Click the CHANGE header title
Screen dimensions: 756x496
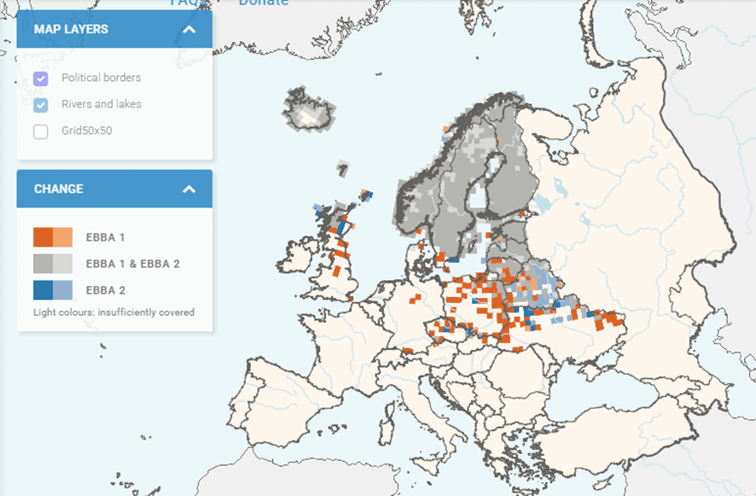59,189
